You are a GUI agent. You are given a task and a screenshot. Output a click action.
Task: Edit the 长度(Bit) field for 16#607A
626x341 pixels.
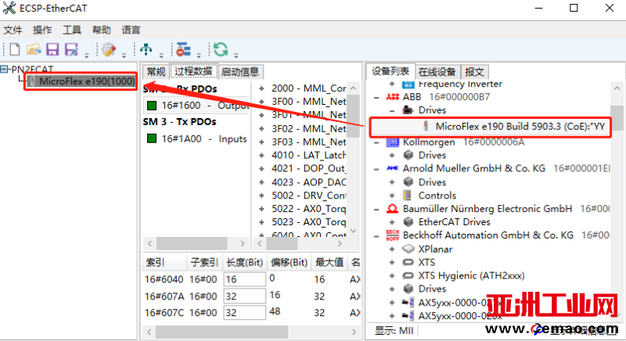tap(244, 296)
